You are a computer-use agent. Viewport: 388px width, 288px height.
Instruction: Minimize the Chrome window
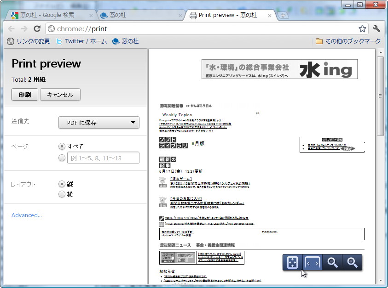click(x=348, y=5)
